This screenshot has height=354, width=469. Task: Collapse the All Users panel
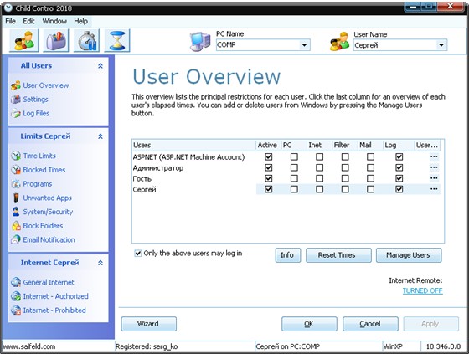tap(100, 66)
